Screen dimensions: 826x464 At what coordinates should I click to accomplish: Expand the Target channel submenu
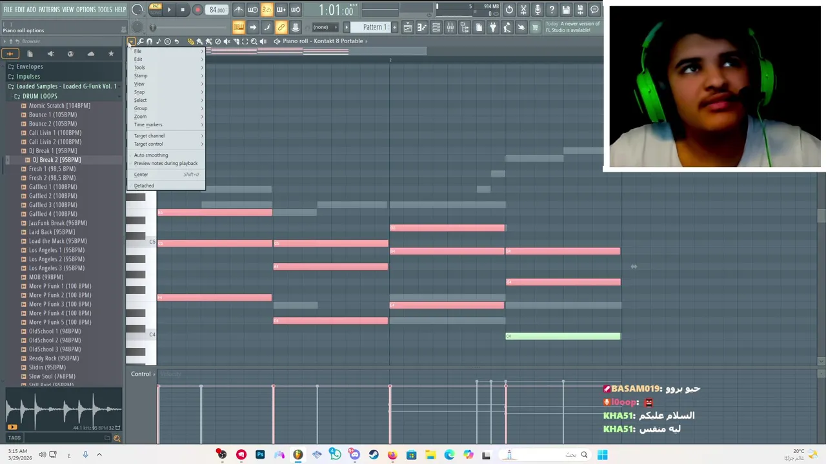click(166, 136)
